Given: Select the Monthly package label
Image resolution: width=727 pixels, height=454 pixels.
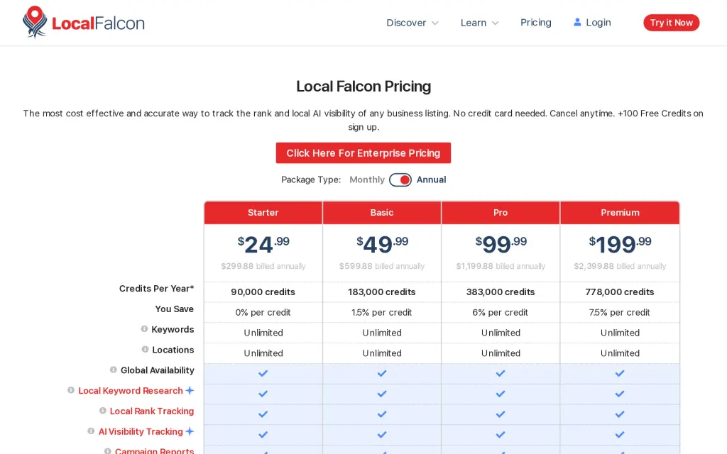Looking at the screenshot, I should [367, 179].
